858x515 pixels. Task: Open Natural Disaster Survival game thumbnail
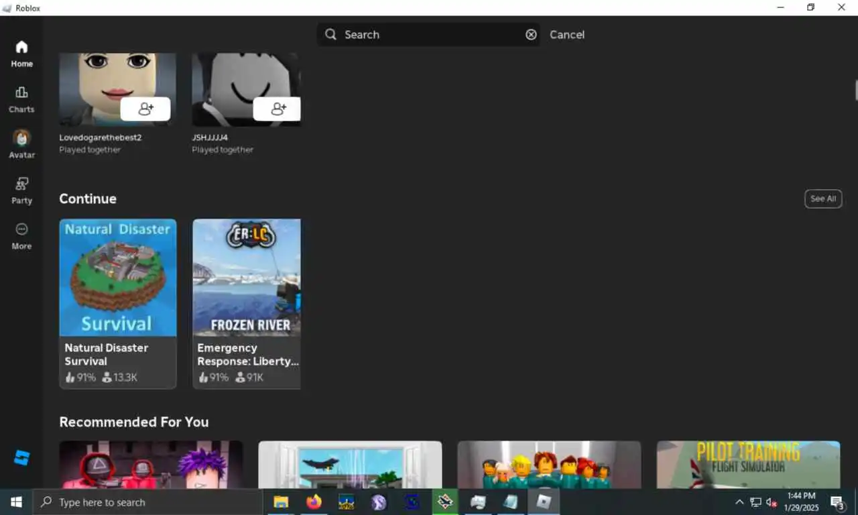point(118,278)
